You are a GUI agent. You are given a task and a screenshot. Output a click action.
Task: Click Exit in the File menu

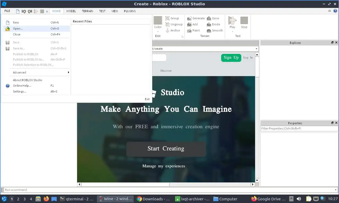tap(147, 99)
